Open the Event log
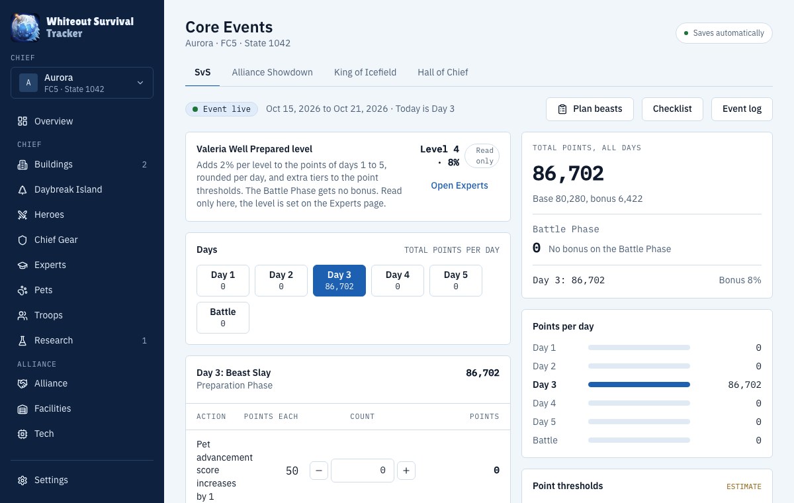This screenshot has height=503, width=794. (742, 109)
